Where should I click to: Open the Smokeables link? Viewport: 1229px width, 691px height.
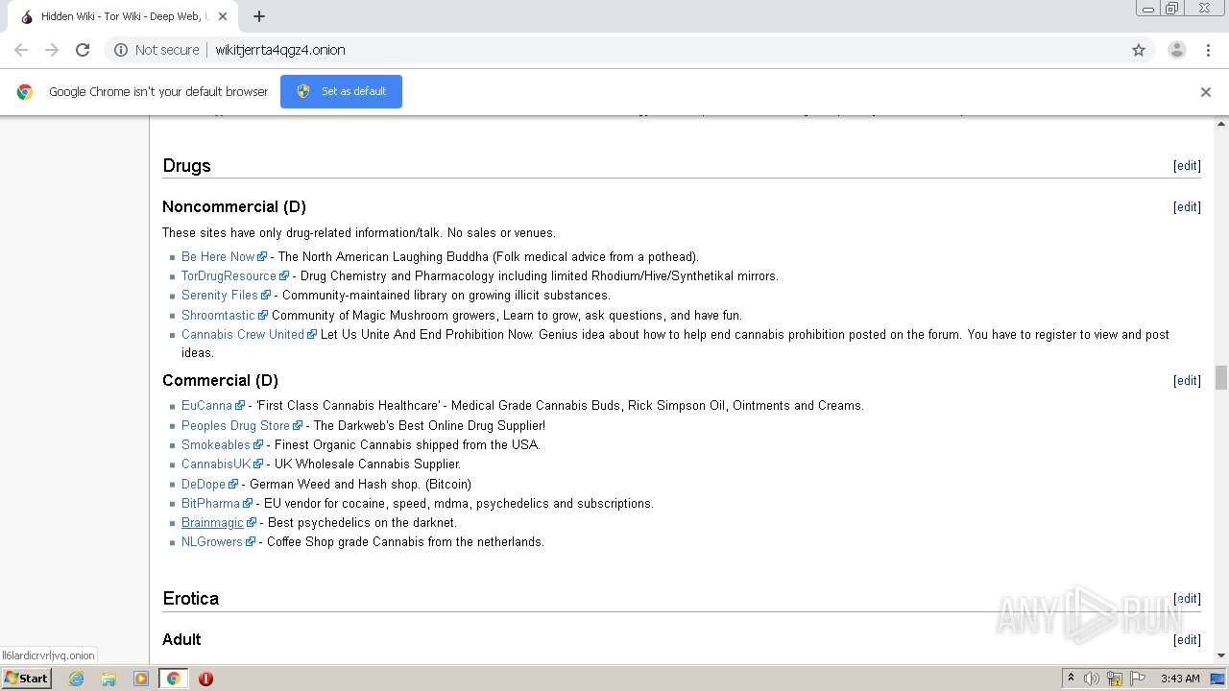point(216,444)
